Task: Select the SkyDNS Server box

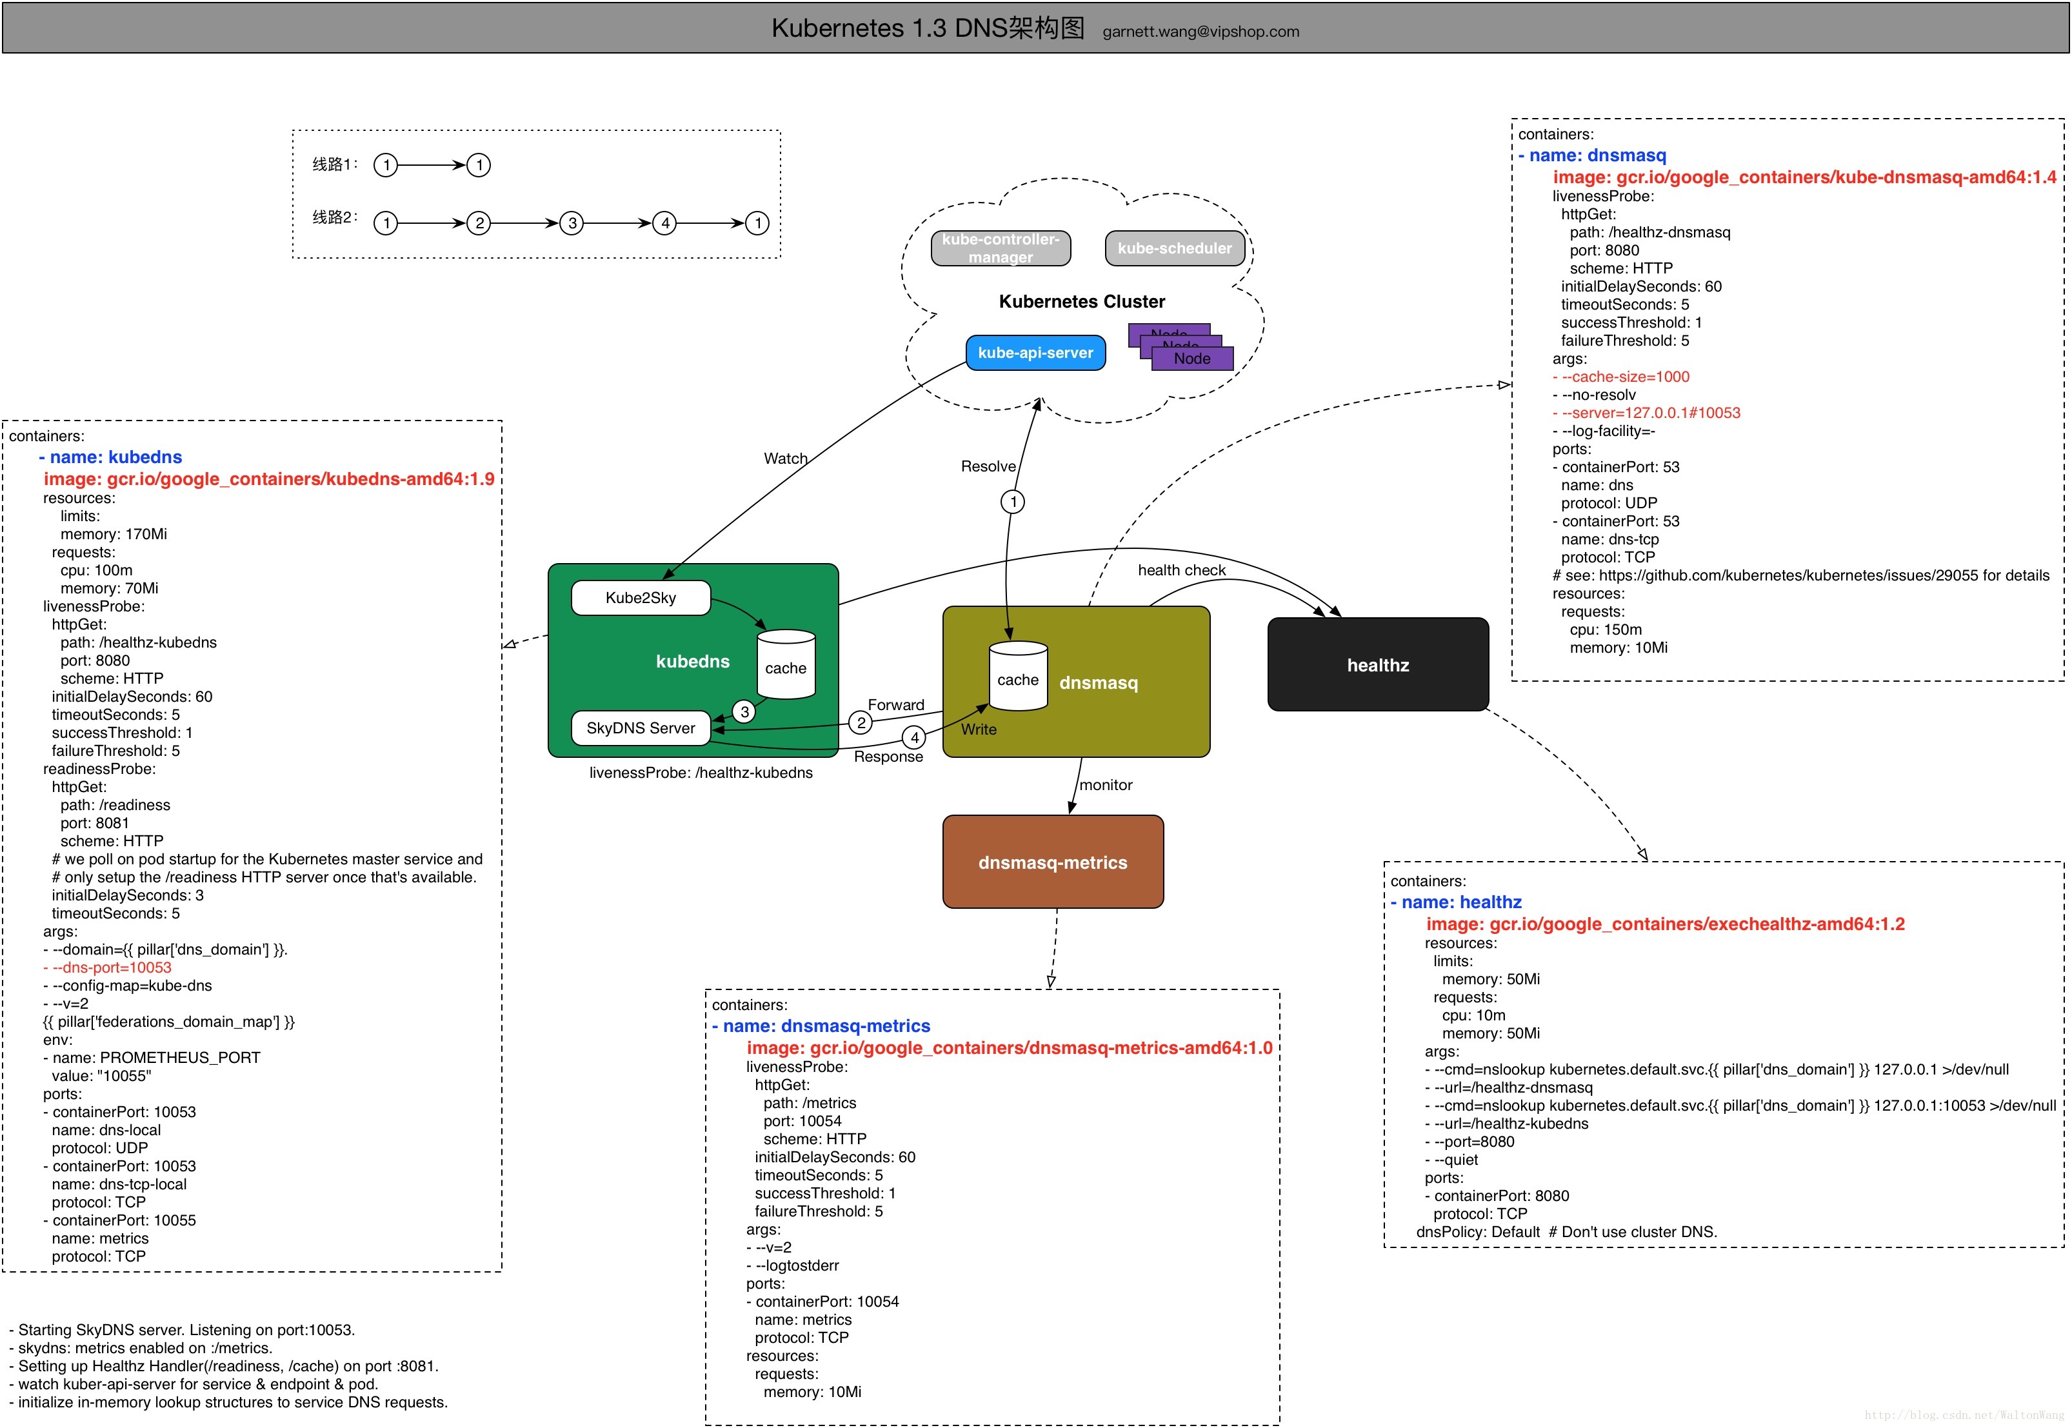Action: [x=641, y=728]
